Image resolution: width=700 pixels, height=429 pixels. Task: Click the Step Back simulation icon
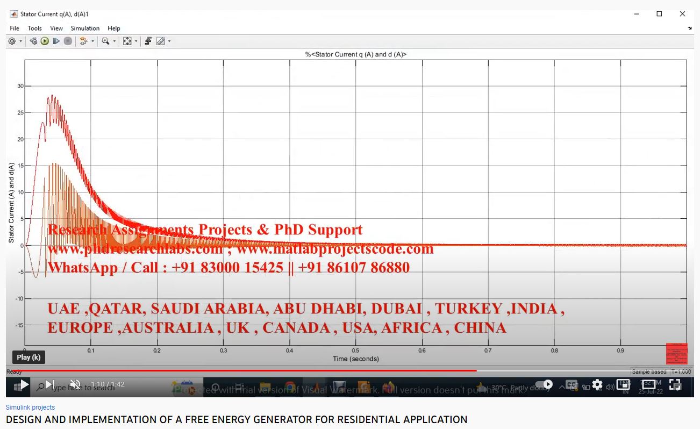[33, 41]
